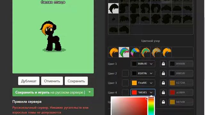Image resolution: width=205 pixels, height=115 pixels.
Task: Choose the second mane style in first row
Action: [x=124, y=8]
